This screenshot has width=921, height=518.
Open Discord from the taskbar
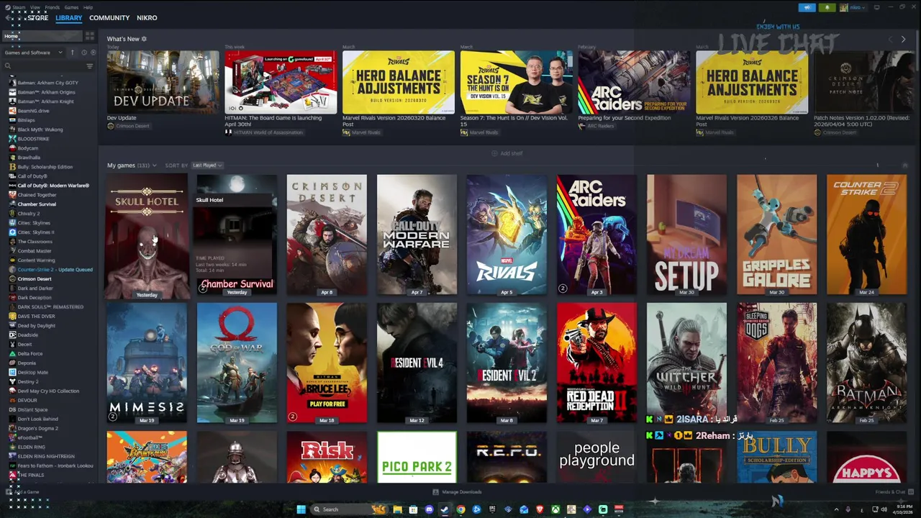pyautogui.click(x=430, y=509)
